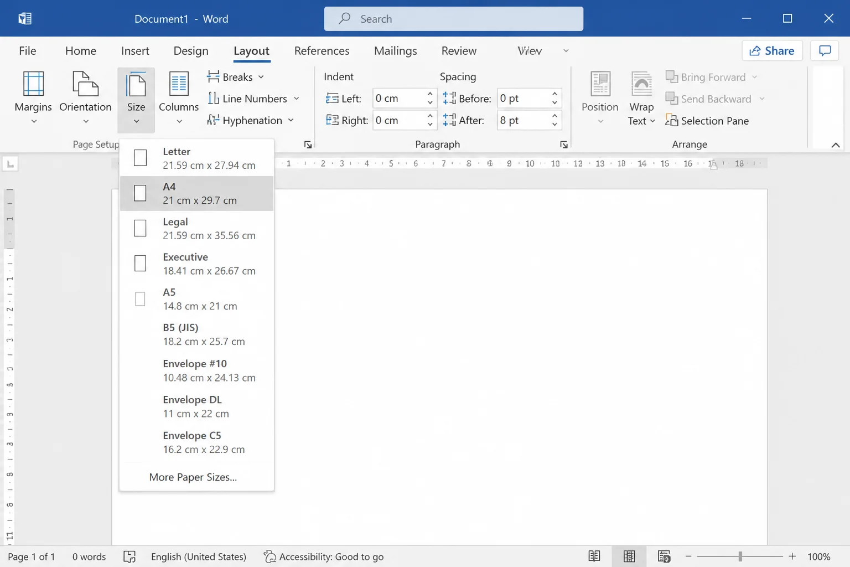The width and height of the screenshot is (850, 567).
Task: Collapse the ribbon
Action: (836, 145)
